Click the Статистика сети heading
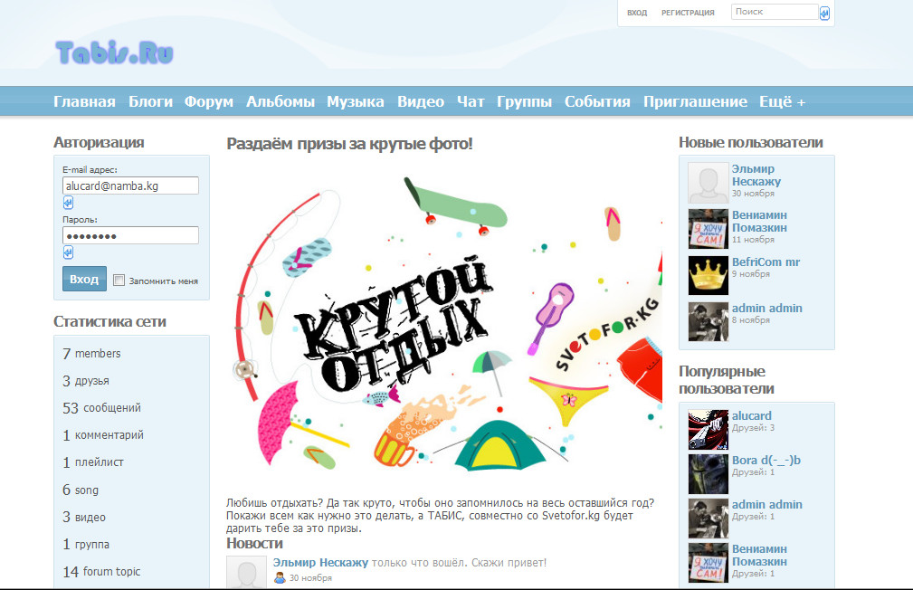Image resolution: width=913 pixels, height=590 pixels. [109, 321]
